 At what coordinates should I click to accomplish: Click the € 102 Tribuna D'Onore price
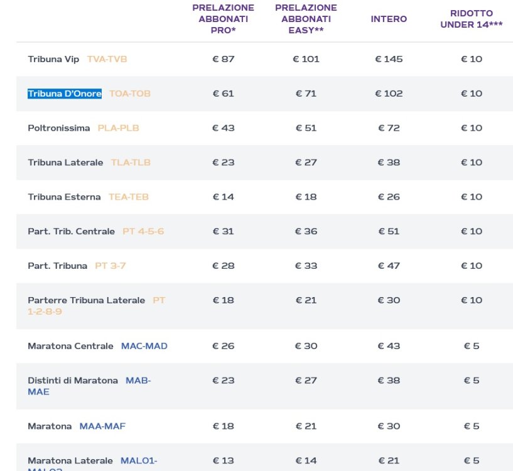point(389,94)
